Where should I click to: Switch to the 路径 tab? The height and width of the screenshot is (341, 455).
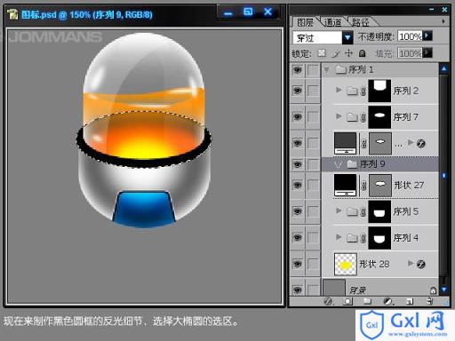[360, 22]
